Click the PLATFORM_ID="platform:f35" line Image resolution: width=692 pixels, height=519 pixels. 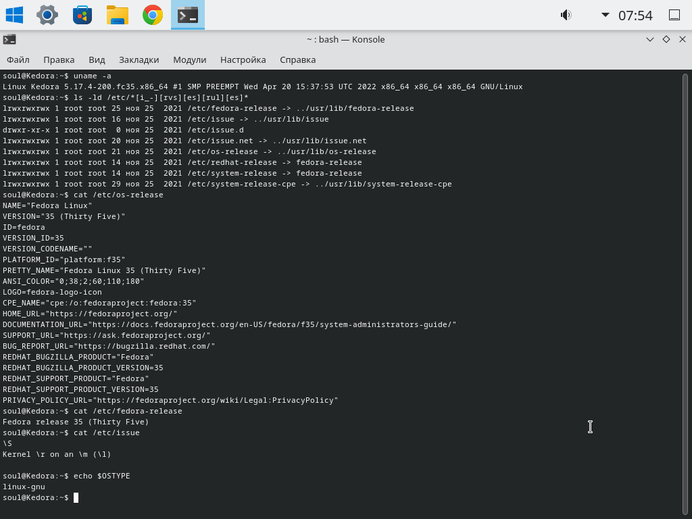(64, 259)
